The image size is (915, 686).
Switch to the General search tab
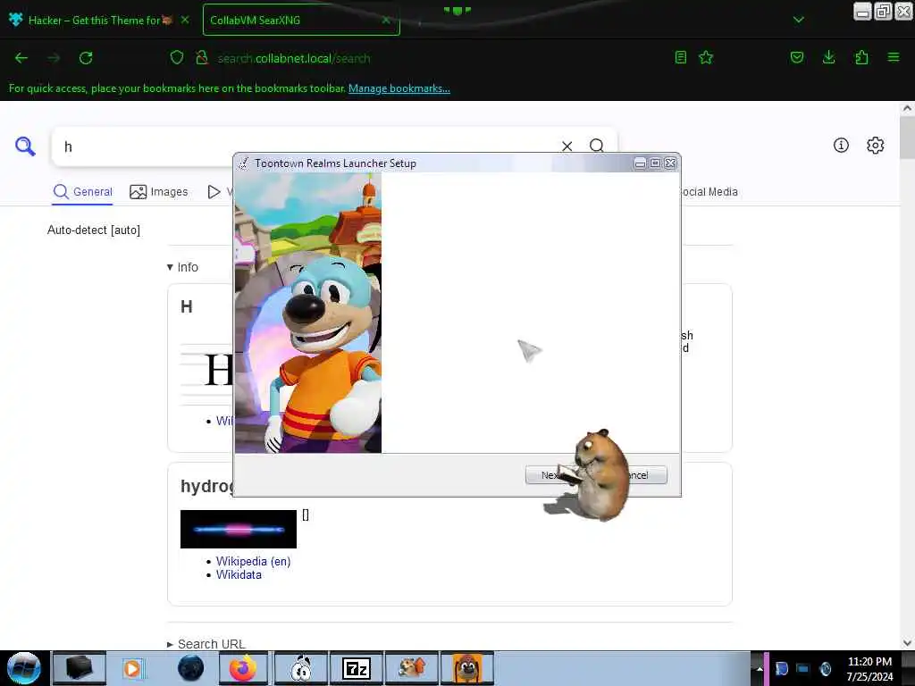[83, 192]
